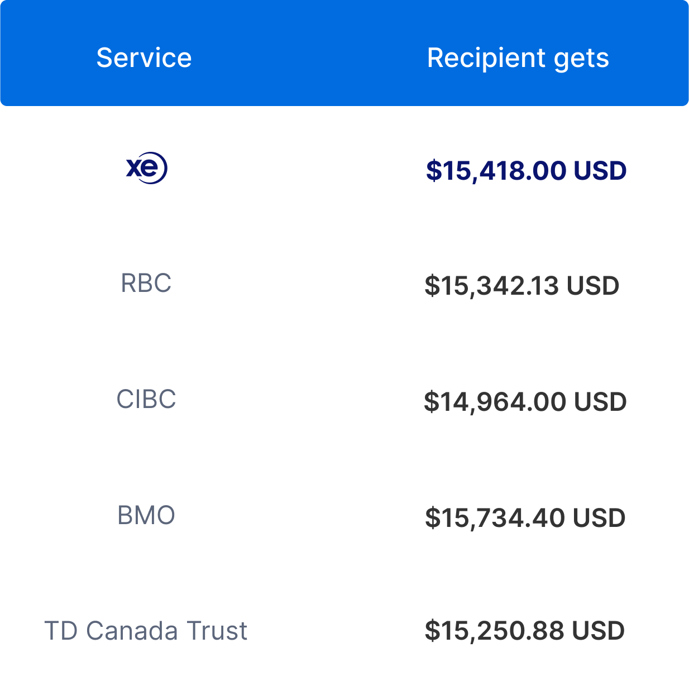
Task: Click USD currency code in CIBC row
Action: pyautogui.click(x=600, y=402)
